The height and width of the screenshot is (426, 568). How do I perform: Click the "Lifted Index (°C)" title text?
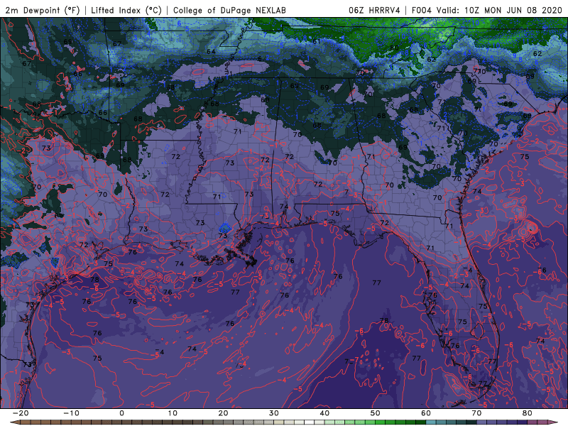coord(126,11)
